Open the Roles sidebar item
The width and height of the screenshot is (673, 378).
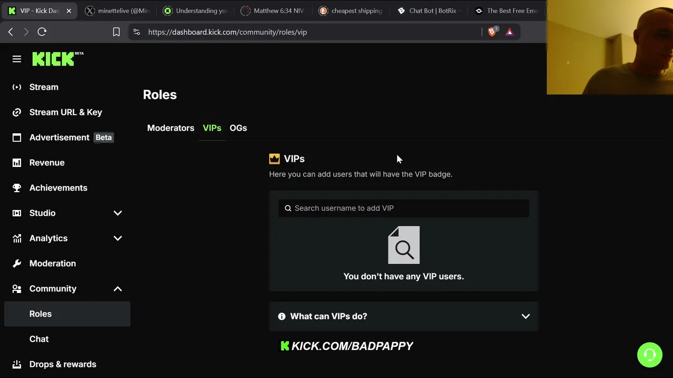pos(67,314)
